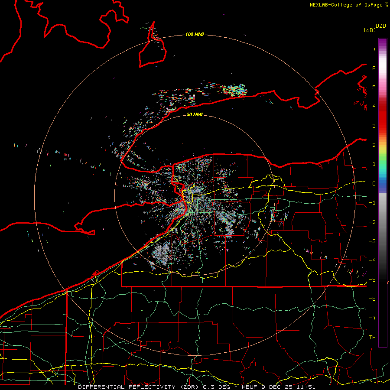
Task: Click the -3 value on color scale
Action: [x=372, y=241]
